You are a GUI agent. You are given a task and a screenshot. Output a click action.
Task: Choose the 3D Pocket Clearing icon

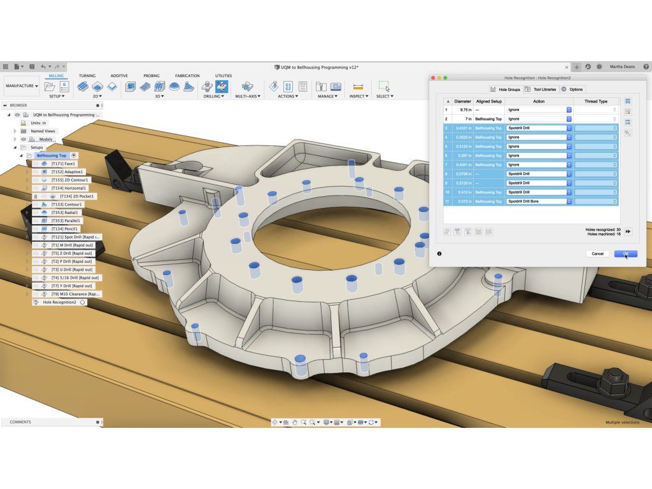pyautogui.click(x=145, y=87)
